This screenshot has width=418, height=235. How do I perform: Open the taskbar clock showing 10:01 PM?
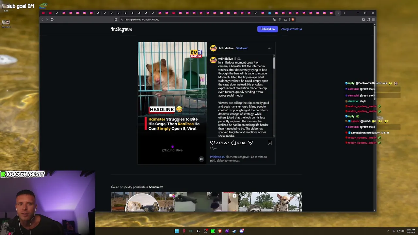(x=411, y=231)
